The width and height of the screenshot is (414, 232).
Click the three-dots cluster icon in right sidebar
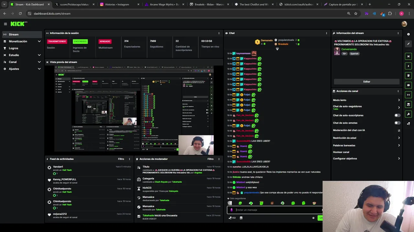click(x=409, y=123)
